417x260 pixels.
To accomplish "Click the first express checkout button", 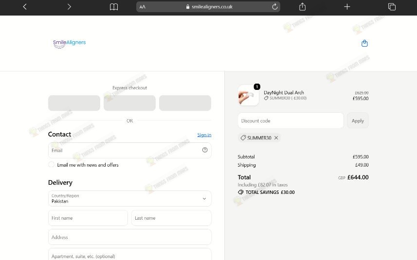I will 74,103.
